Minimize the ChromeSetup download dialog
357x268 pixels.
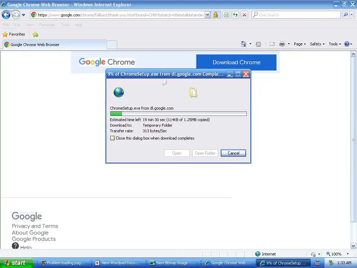tap(230, 74)
